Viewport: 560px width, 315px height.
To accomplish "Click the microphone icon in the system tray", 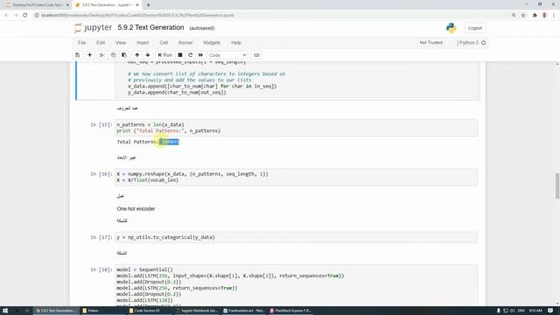I will click(499, 311).
